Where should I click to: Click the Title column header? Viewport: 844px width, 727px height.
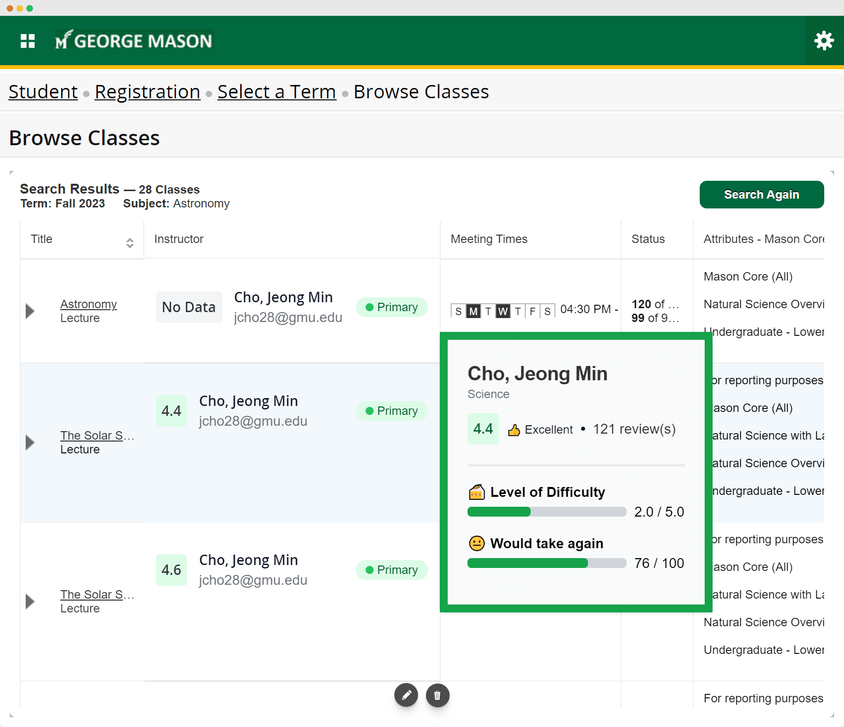click(82, 240)
